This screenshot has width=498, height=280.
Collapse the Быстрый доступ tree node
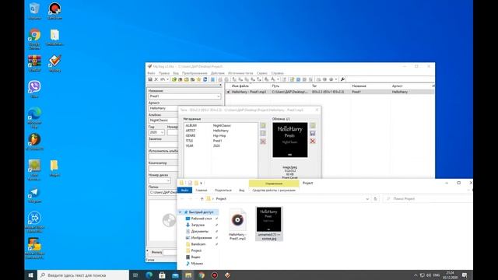[180, 212]
